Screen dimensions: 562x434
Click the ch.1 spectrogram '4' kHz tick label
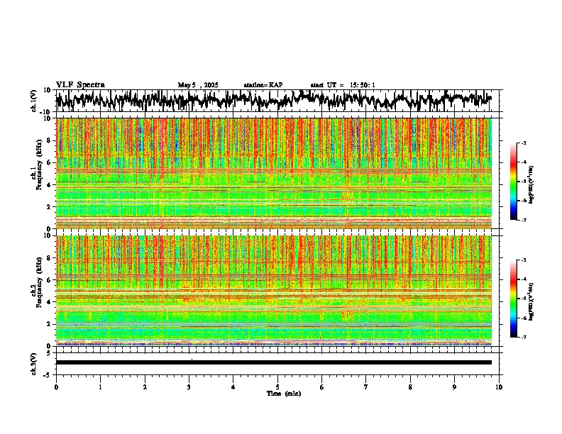(50, 185)
